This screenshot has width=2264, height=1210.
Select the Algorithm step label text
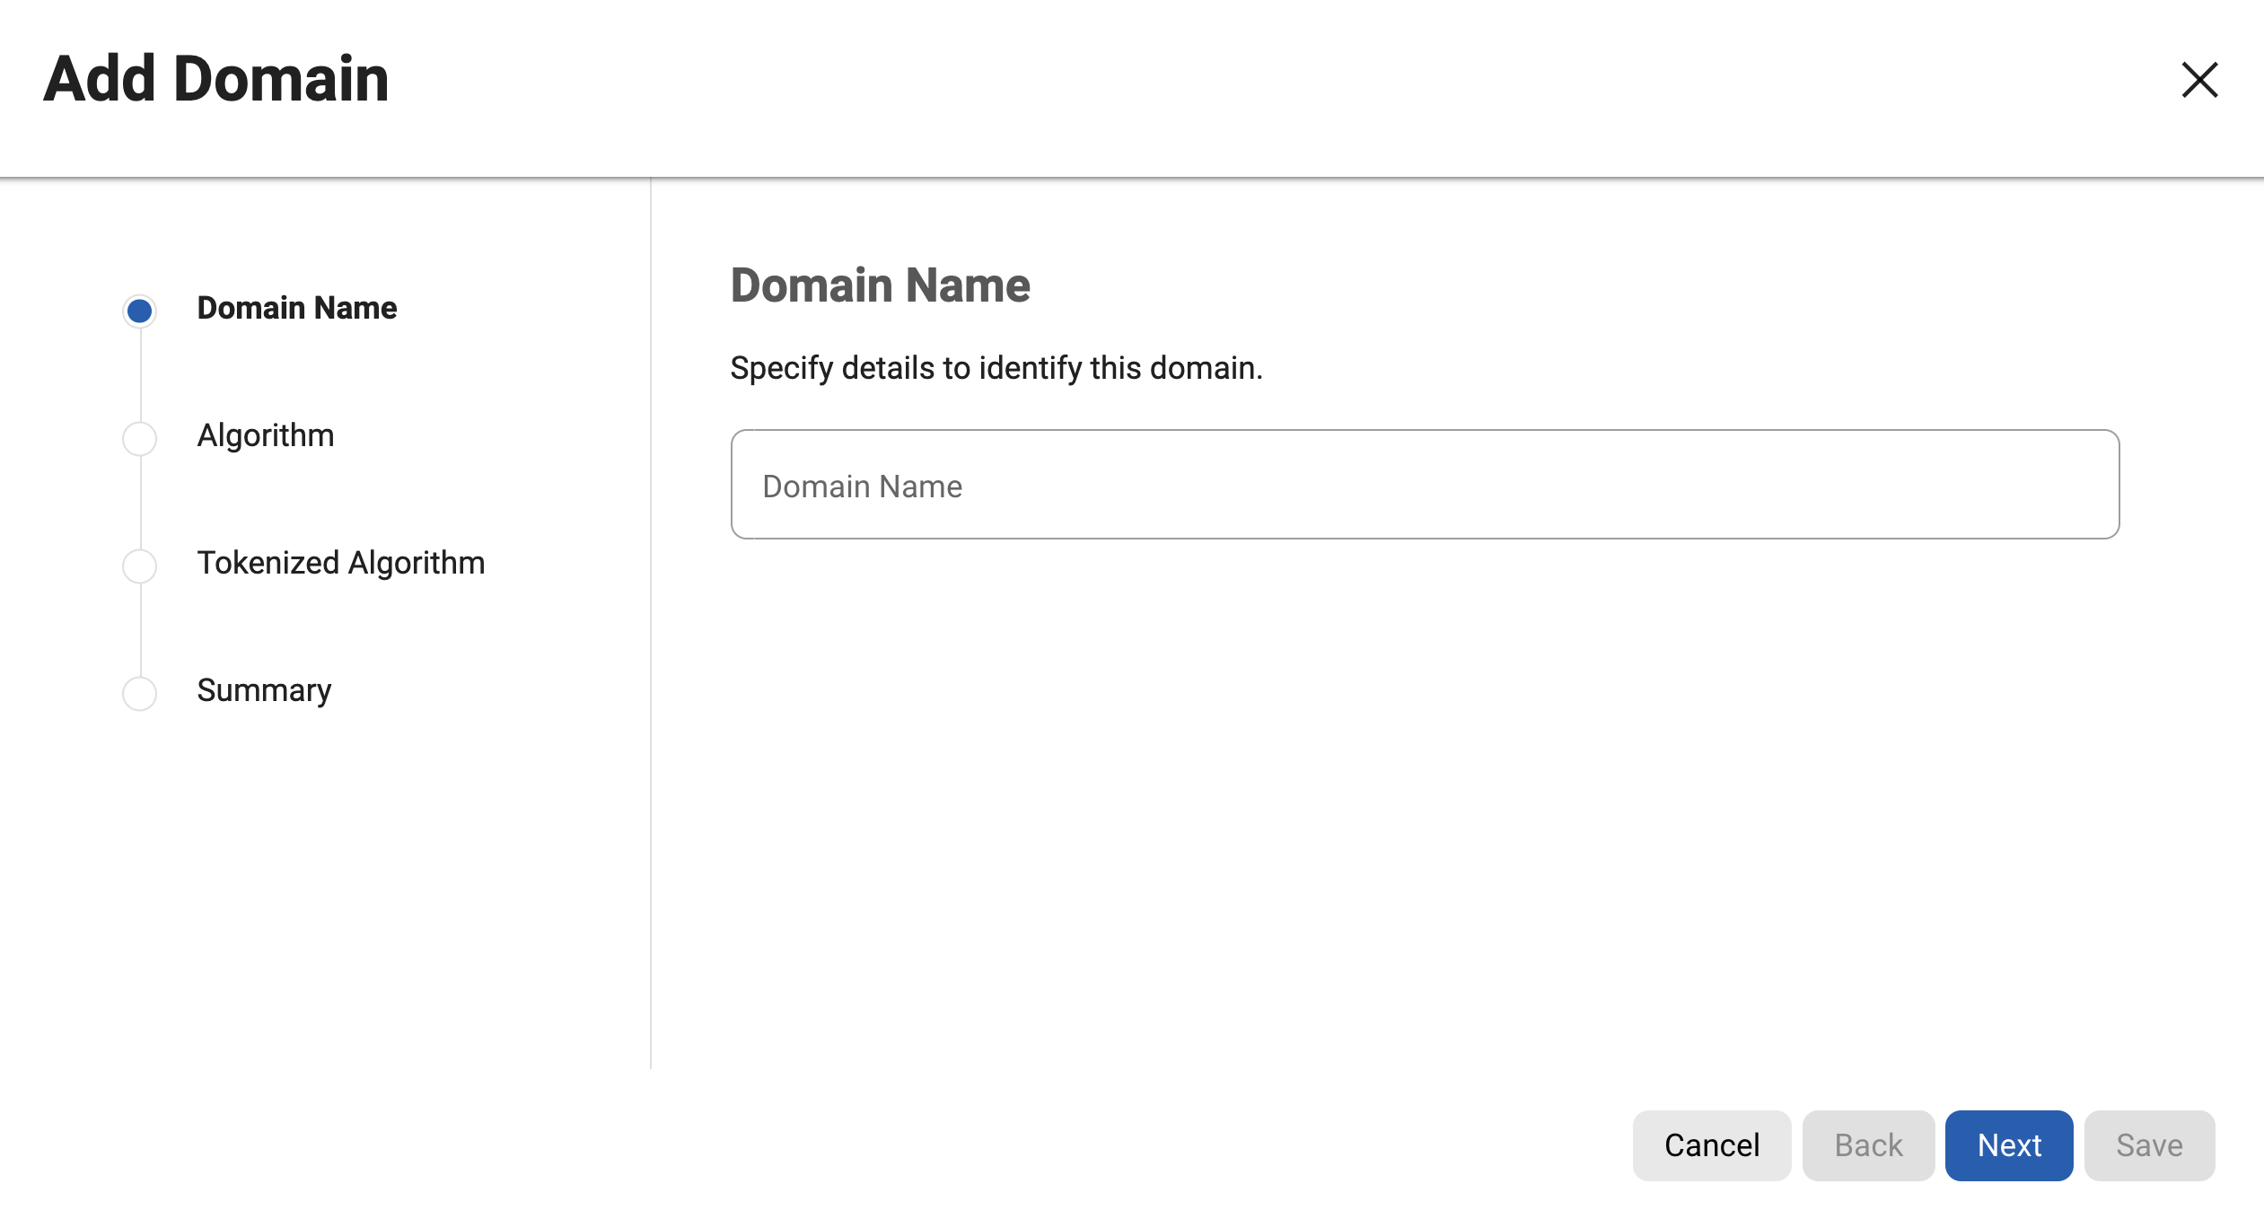click(266, 436)
